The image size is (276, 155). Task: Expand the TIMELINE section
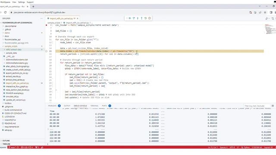[6, 144]
